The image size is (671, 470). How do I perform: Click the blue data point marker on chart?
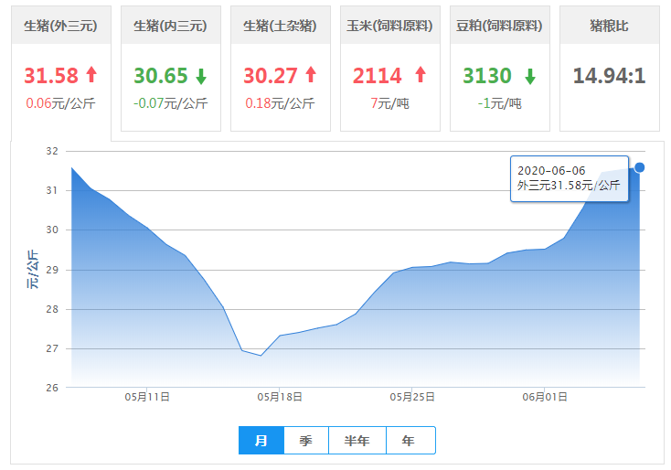click(640, 167)
